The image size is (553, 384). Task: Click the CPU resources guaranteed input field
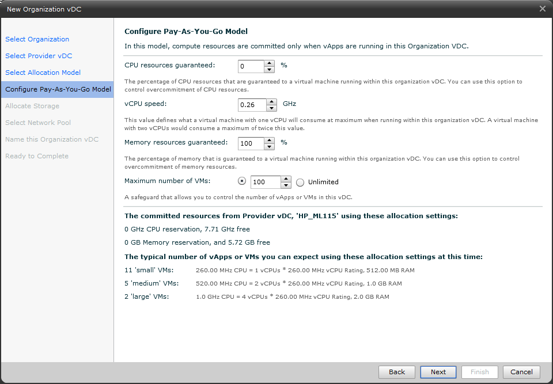pyautogui.click(x=251, y=66)
